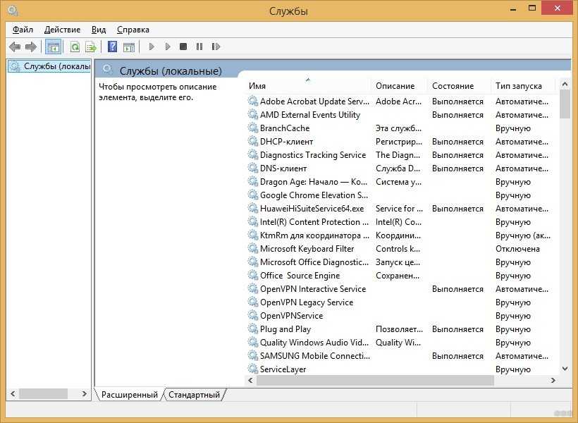Click the Restart service toolbar button
Image resolution: width=578 pixels, height=423 pixels.
[215, 47]
